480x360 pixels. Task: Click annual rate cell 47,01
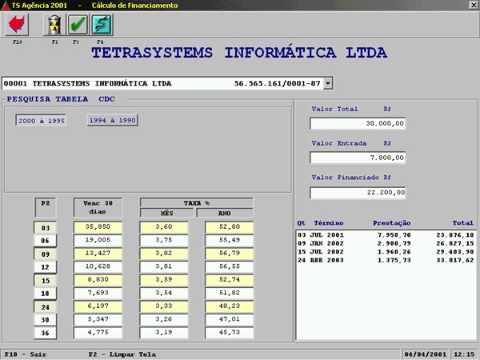coord(230,319)
